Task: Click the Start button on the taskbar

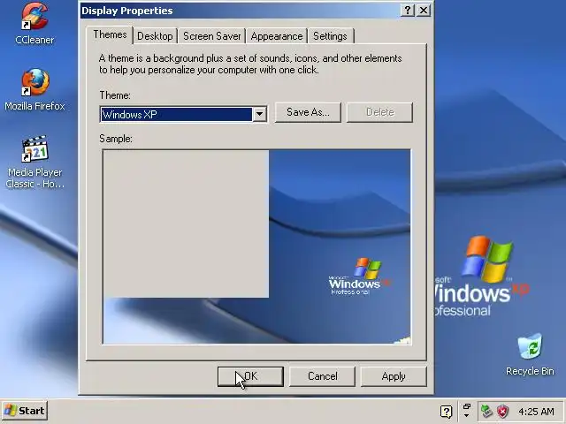Action: coord(25,411)
